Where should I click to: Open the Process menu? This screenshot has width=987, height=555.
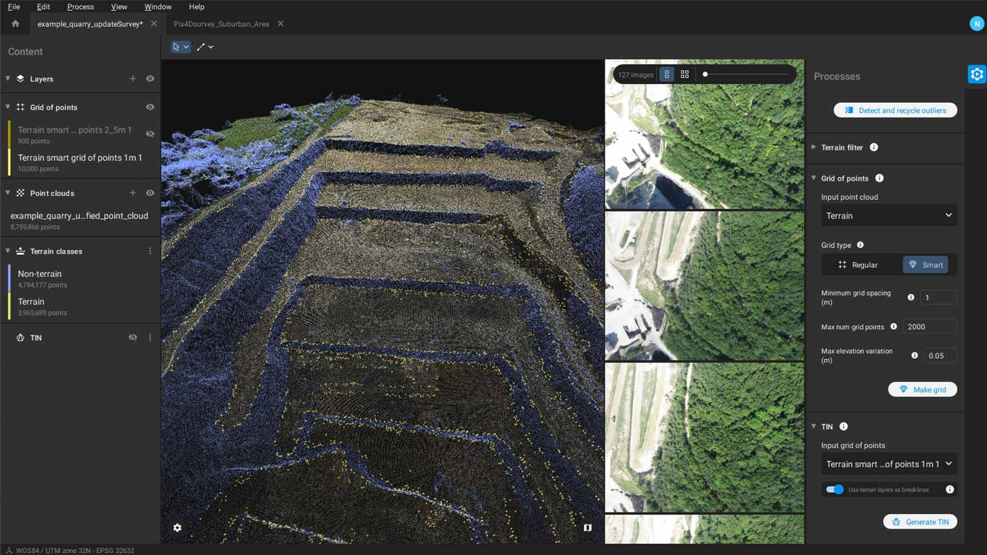click(x=80, y=7)
